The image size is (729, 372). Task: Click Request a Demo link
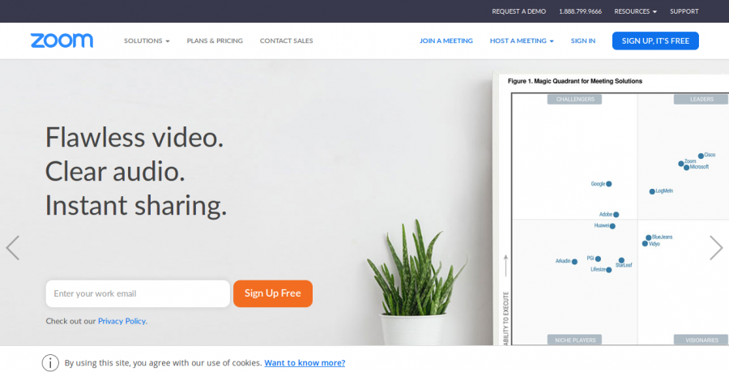click(519, 11)
